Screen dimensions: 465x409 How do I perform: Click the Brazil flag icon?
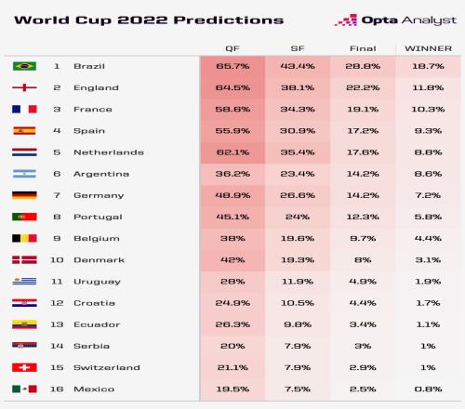[24, 66]
